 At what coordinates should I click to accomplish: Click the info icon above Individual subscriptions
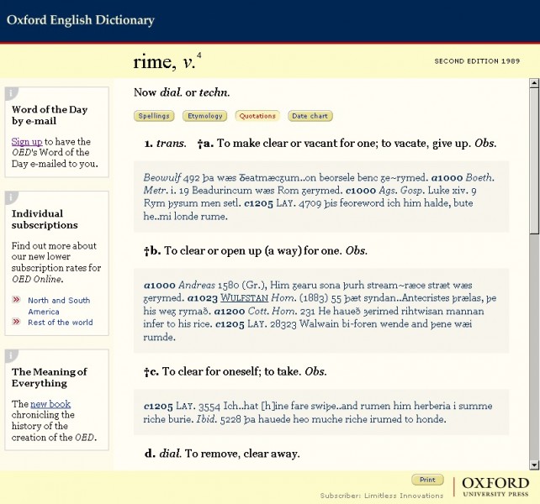point(8,197)
